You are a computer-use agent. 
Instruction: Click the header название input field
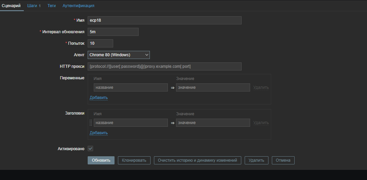pos(131,123)
